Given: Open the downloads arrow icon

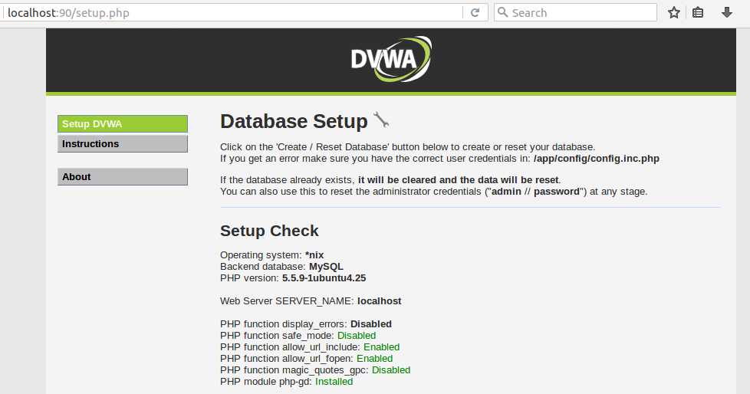Looking at the screenshot, I should pos(726,12).
